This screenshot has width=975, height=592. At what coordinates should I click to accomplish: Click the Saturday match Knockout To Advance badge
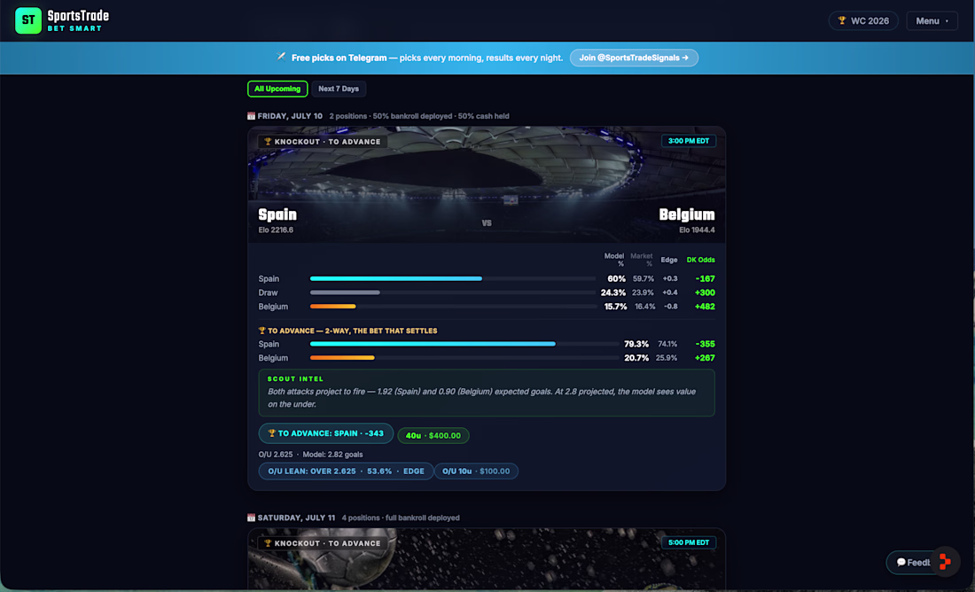pos(322,543)
